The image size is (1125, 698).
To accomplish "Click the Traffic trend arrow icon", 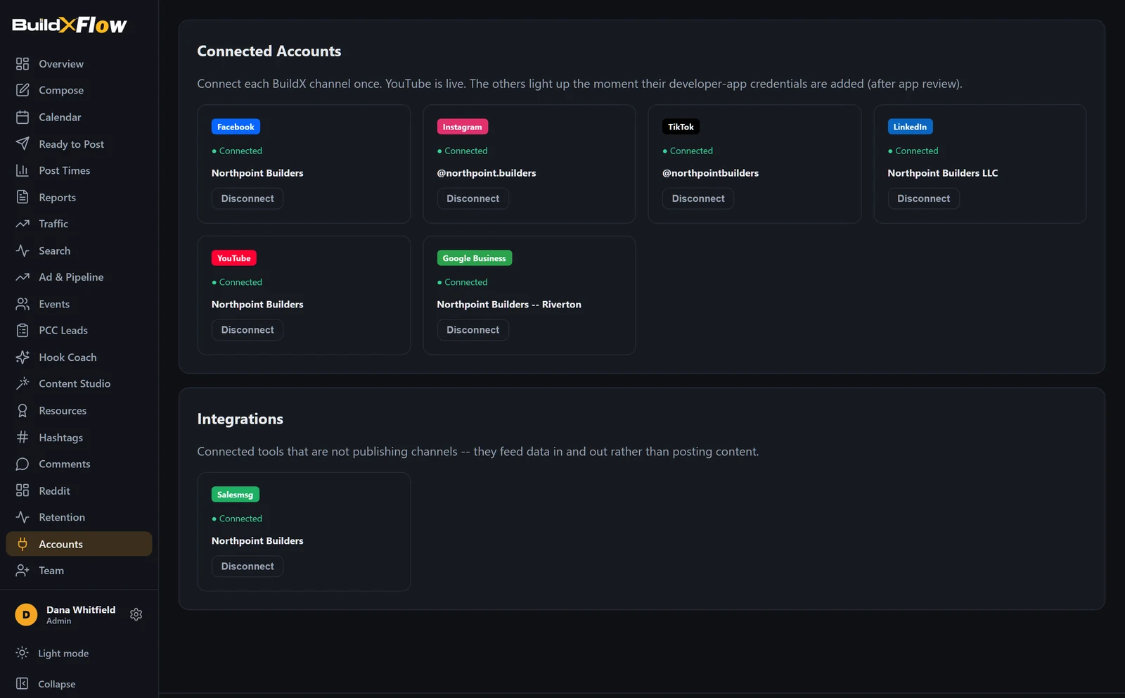I will [22, 224].
